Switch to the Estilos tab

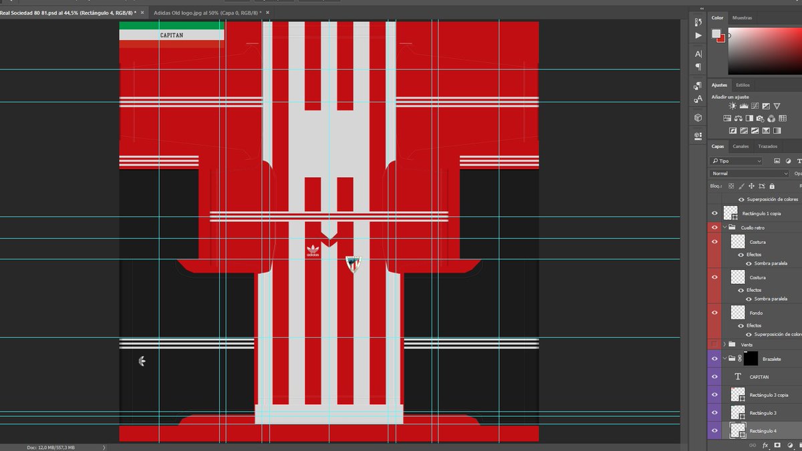(x=743, y=85)
